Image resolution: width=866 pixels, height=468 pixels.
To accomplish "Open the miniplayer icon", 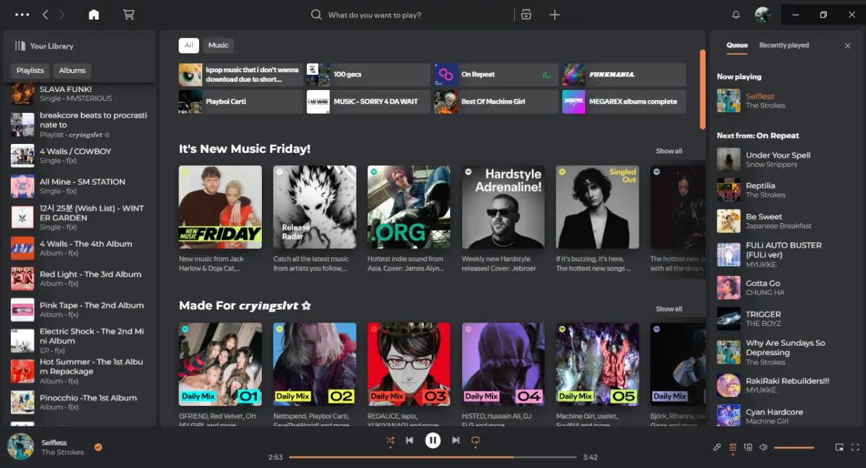I will click(x=840, y=447).
